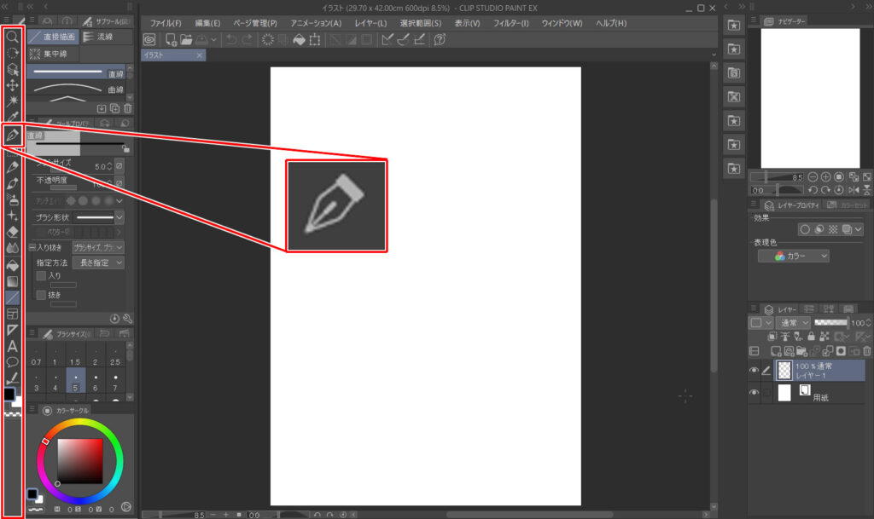Open the フィルター(I) menu
Image resolution: width=874 pixels, height=519 pixels.
tap(510, 23)
